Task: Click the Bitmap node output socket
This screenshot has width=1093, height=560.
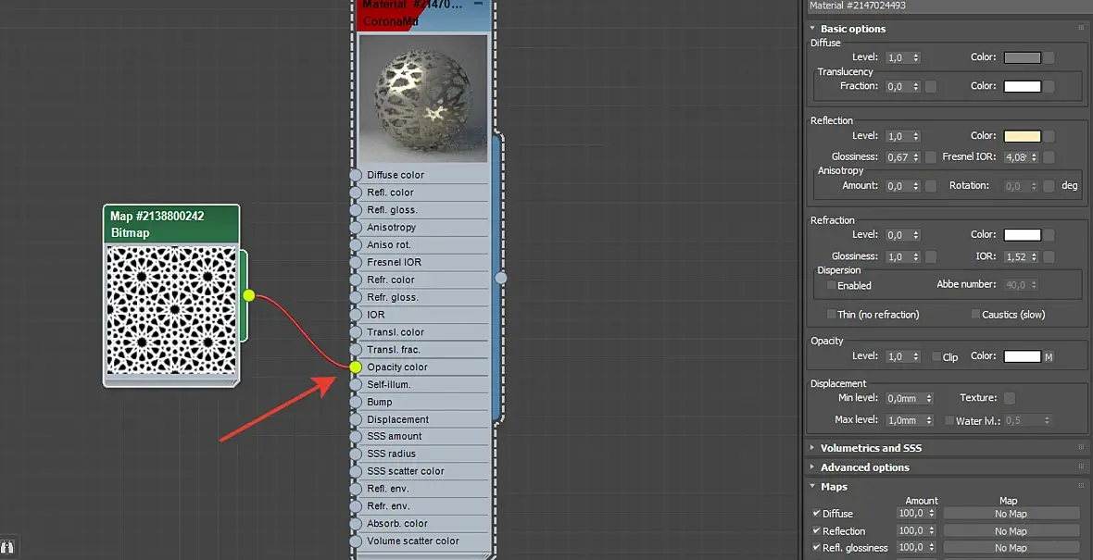Action: pos(249,295)
